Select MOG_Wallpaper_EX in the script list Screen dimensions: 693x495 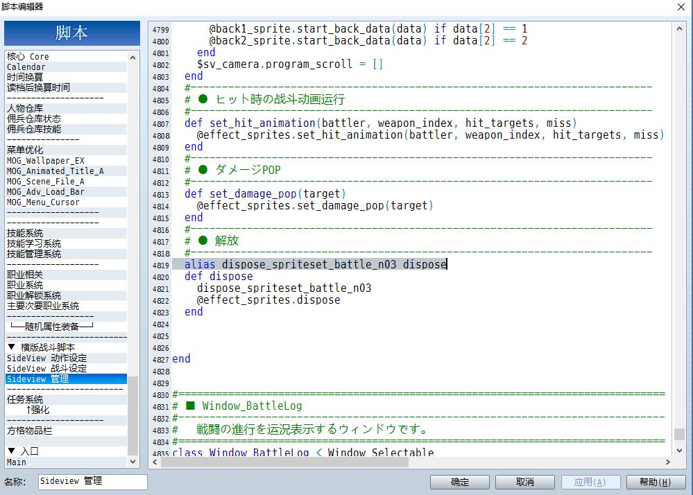[x=67, y=160]
